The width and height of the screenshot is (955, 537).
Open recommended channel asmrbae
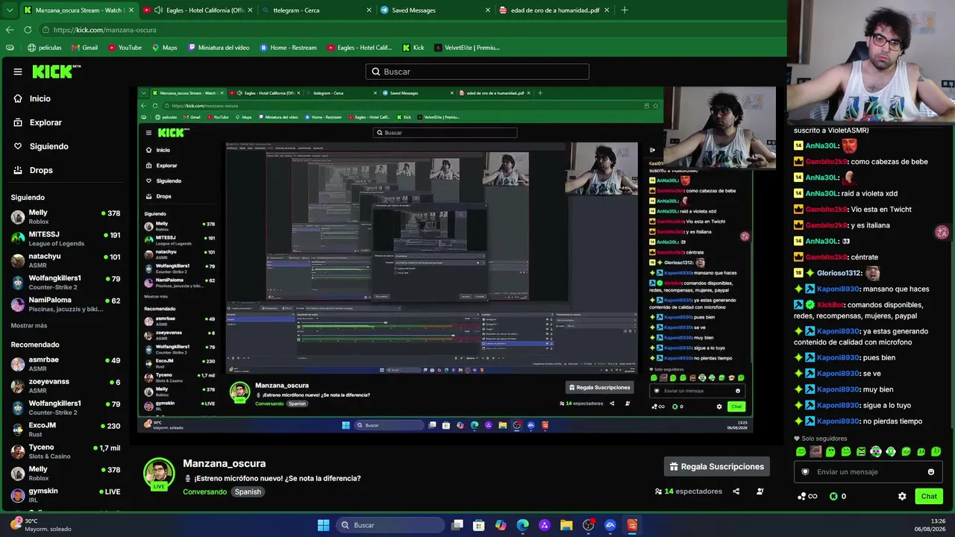pyautogui.click(x=66, y=364)
